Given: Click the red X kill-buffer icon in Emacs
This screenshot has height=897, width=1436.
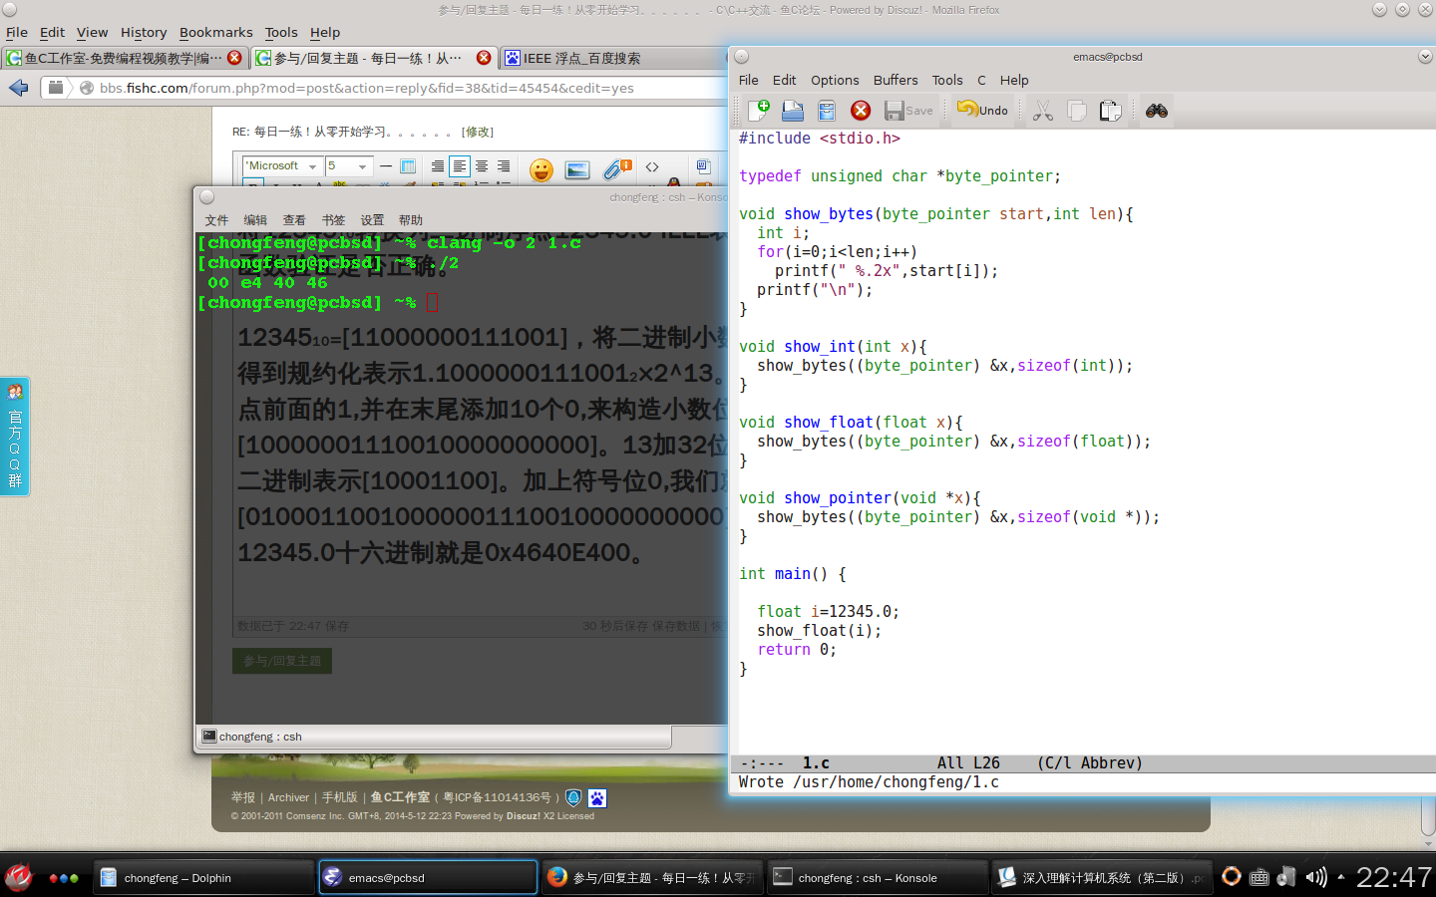Looking at the screenshot, I should pos(861,110).
